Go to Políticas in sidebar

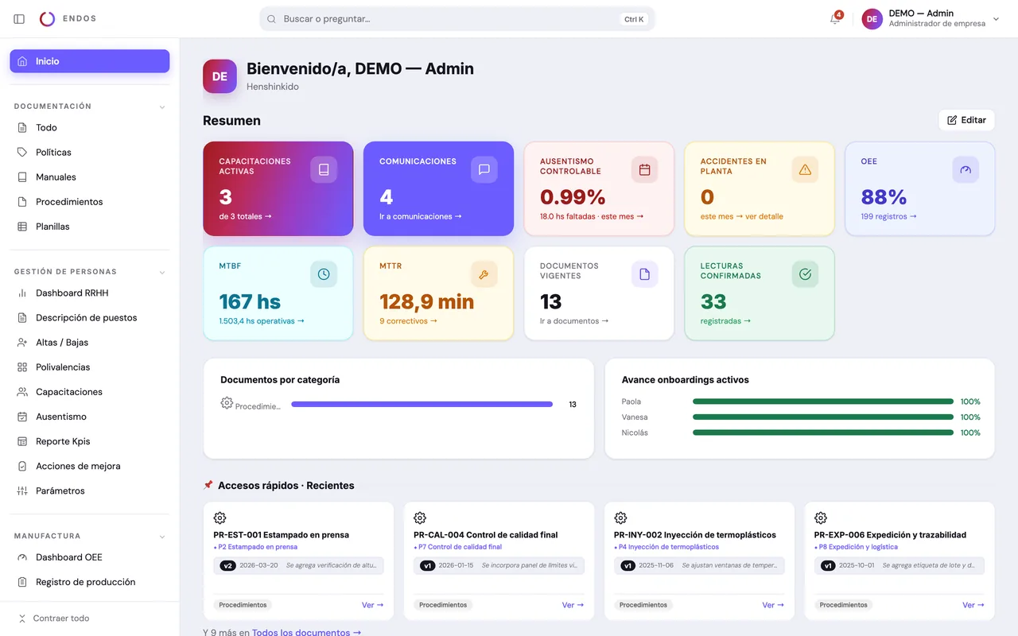coord(90,152)
